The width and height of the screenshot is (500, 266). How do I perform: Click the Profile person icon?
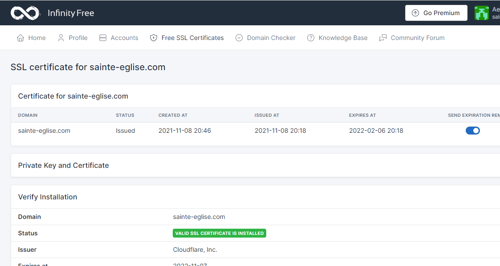pos(61,38)
